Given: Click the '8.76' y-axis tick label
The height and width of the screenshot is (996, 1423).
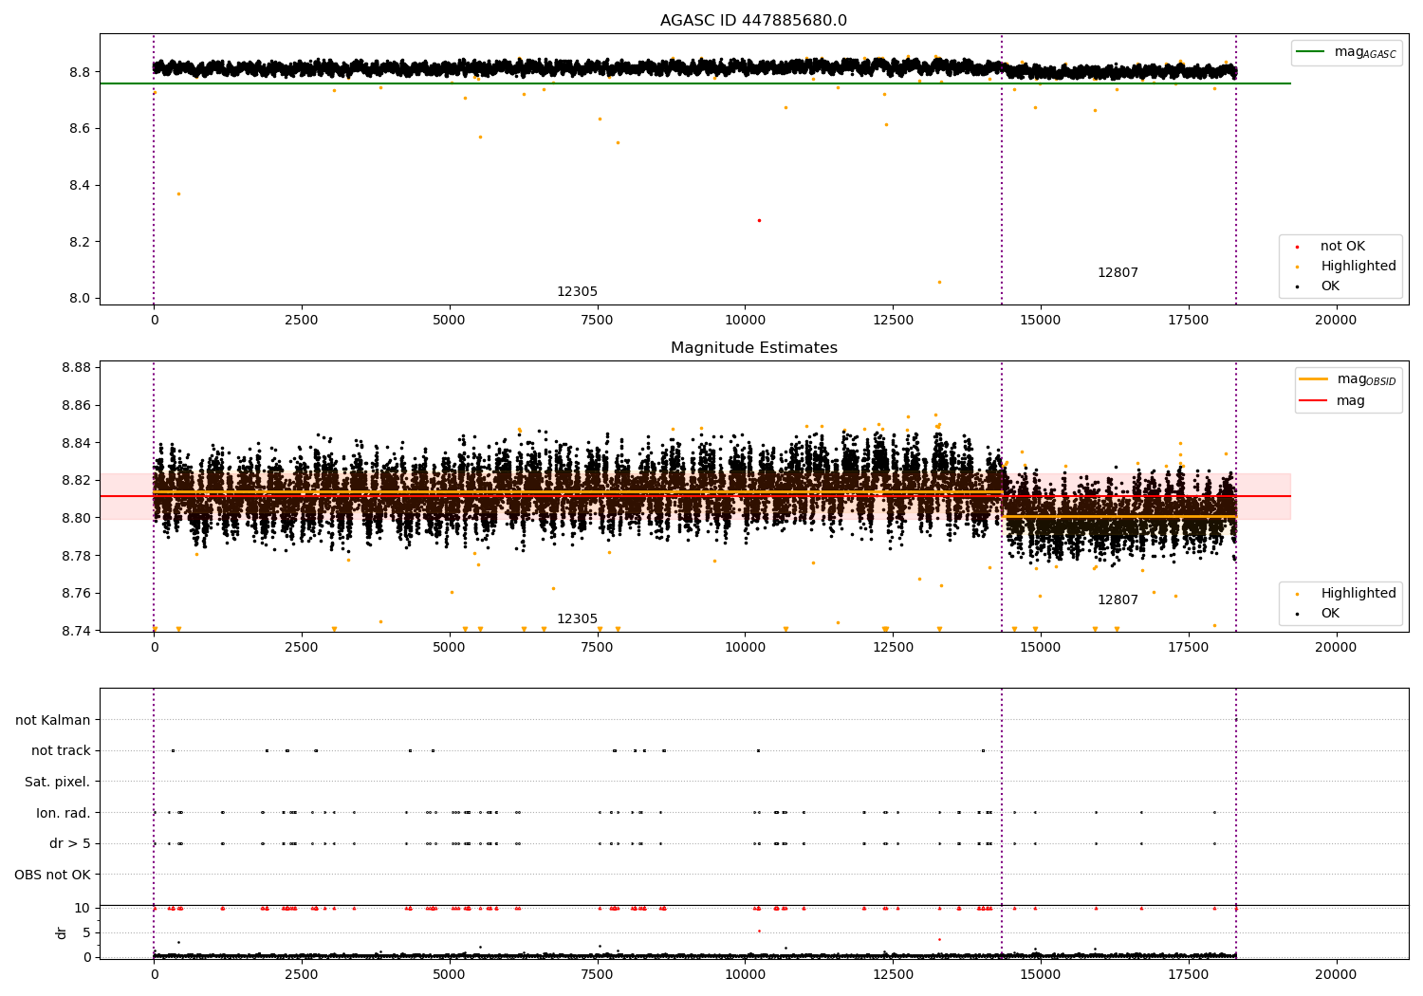Looking at the screenshot, I should coord(77,593).
